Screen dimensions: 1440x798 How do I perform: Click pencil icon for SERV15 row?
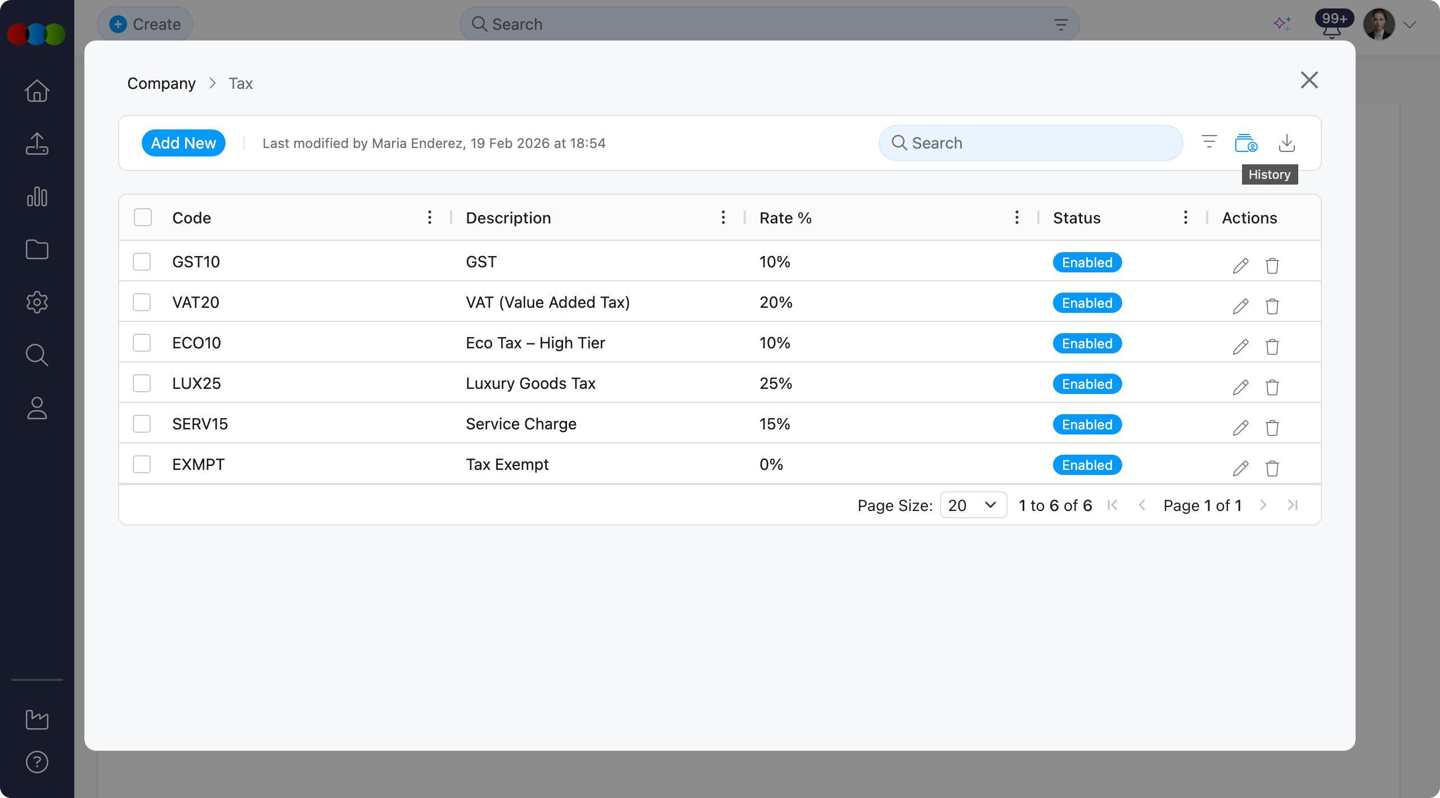tap(1240, 428)
